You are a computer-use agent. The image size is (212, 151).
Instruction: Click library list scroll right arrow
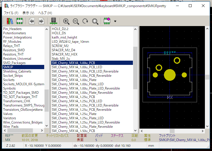[42, 130]
